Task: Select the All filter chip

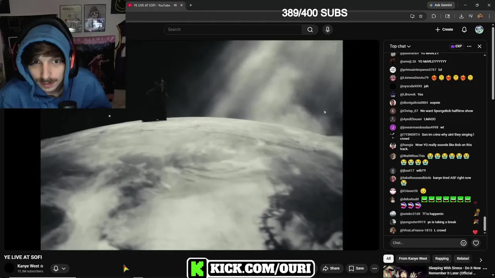Action: pyautogui.click(x=389, y=259)
